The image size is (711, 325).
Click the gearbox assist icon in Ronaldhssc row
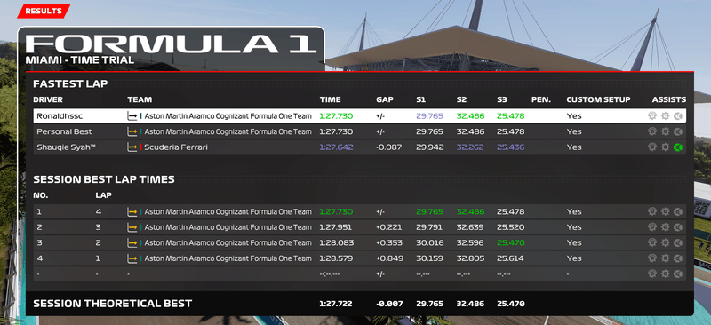[x=665, y=116]
